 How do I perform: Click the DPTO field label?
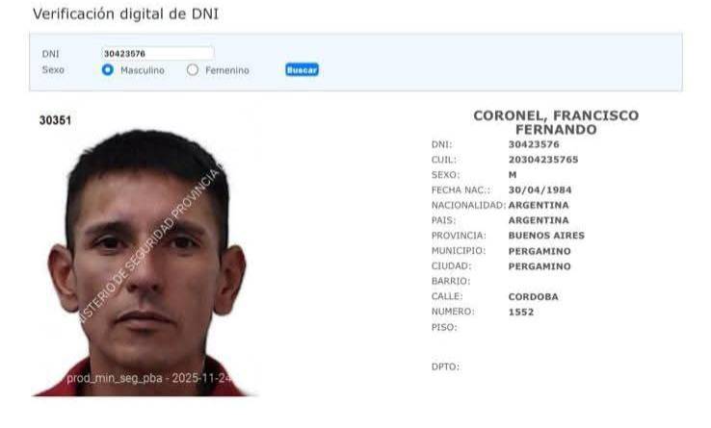[445, 366]
